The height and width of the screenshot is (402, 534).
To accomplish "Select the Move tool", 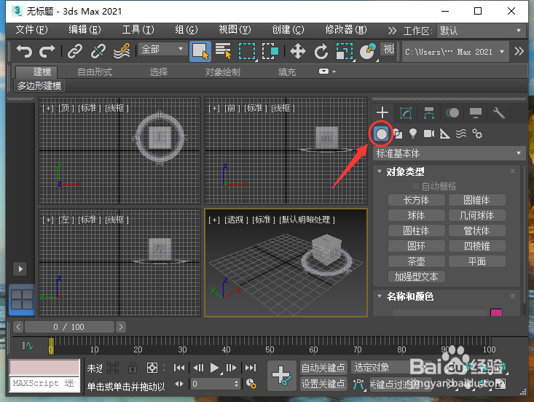I will pos(298,52).
